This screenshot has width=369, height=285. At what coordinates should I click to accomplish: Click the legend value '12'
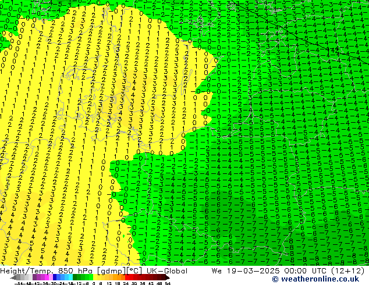(x=109, y=284)
